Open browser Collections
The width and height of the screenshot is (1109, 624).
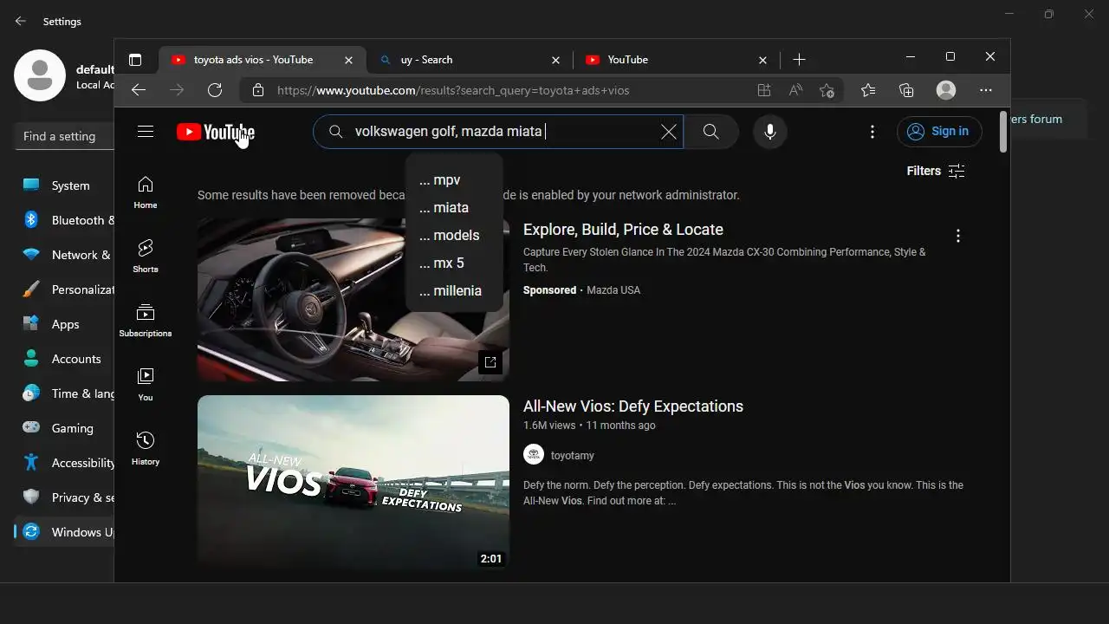tap(906, 90)
